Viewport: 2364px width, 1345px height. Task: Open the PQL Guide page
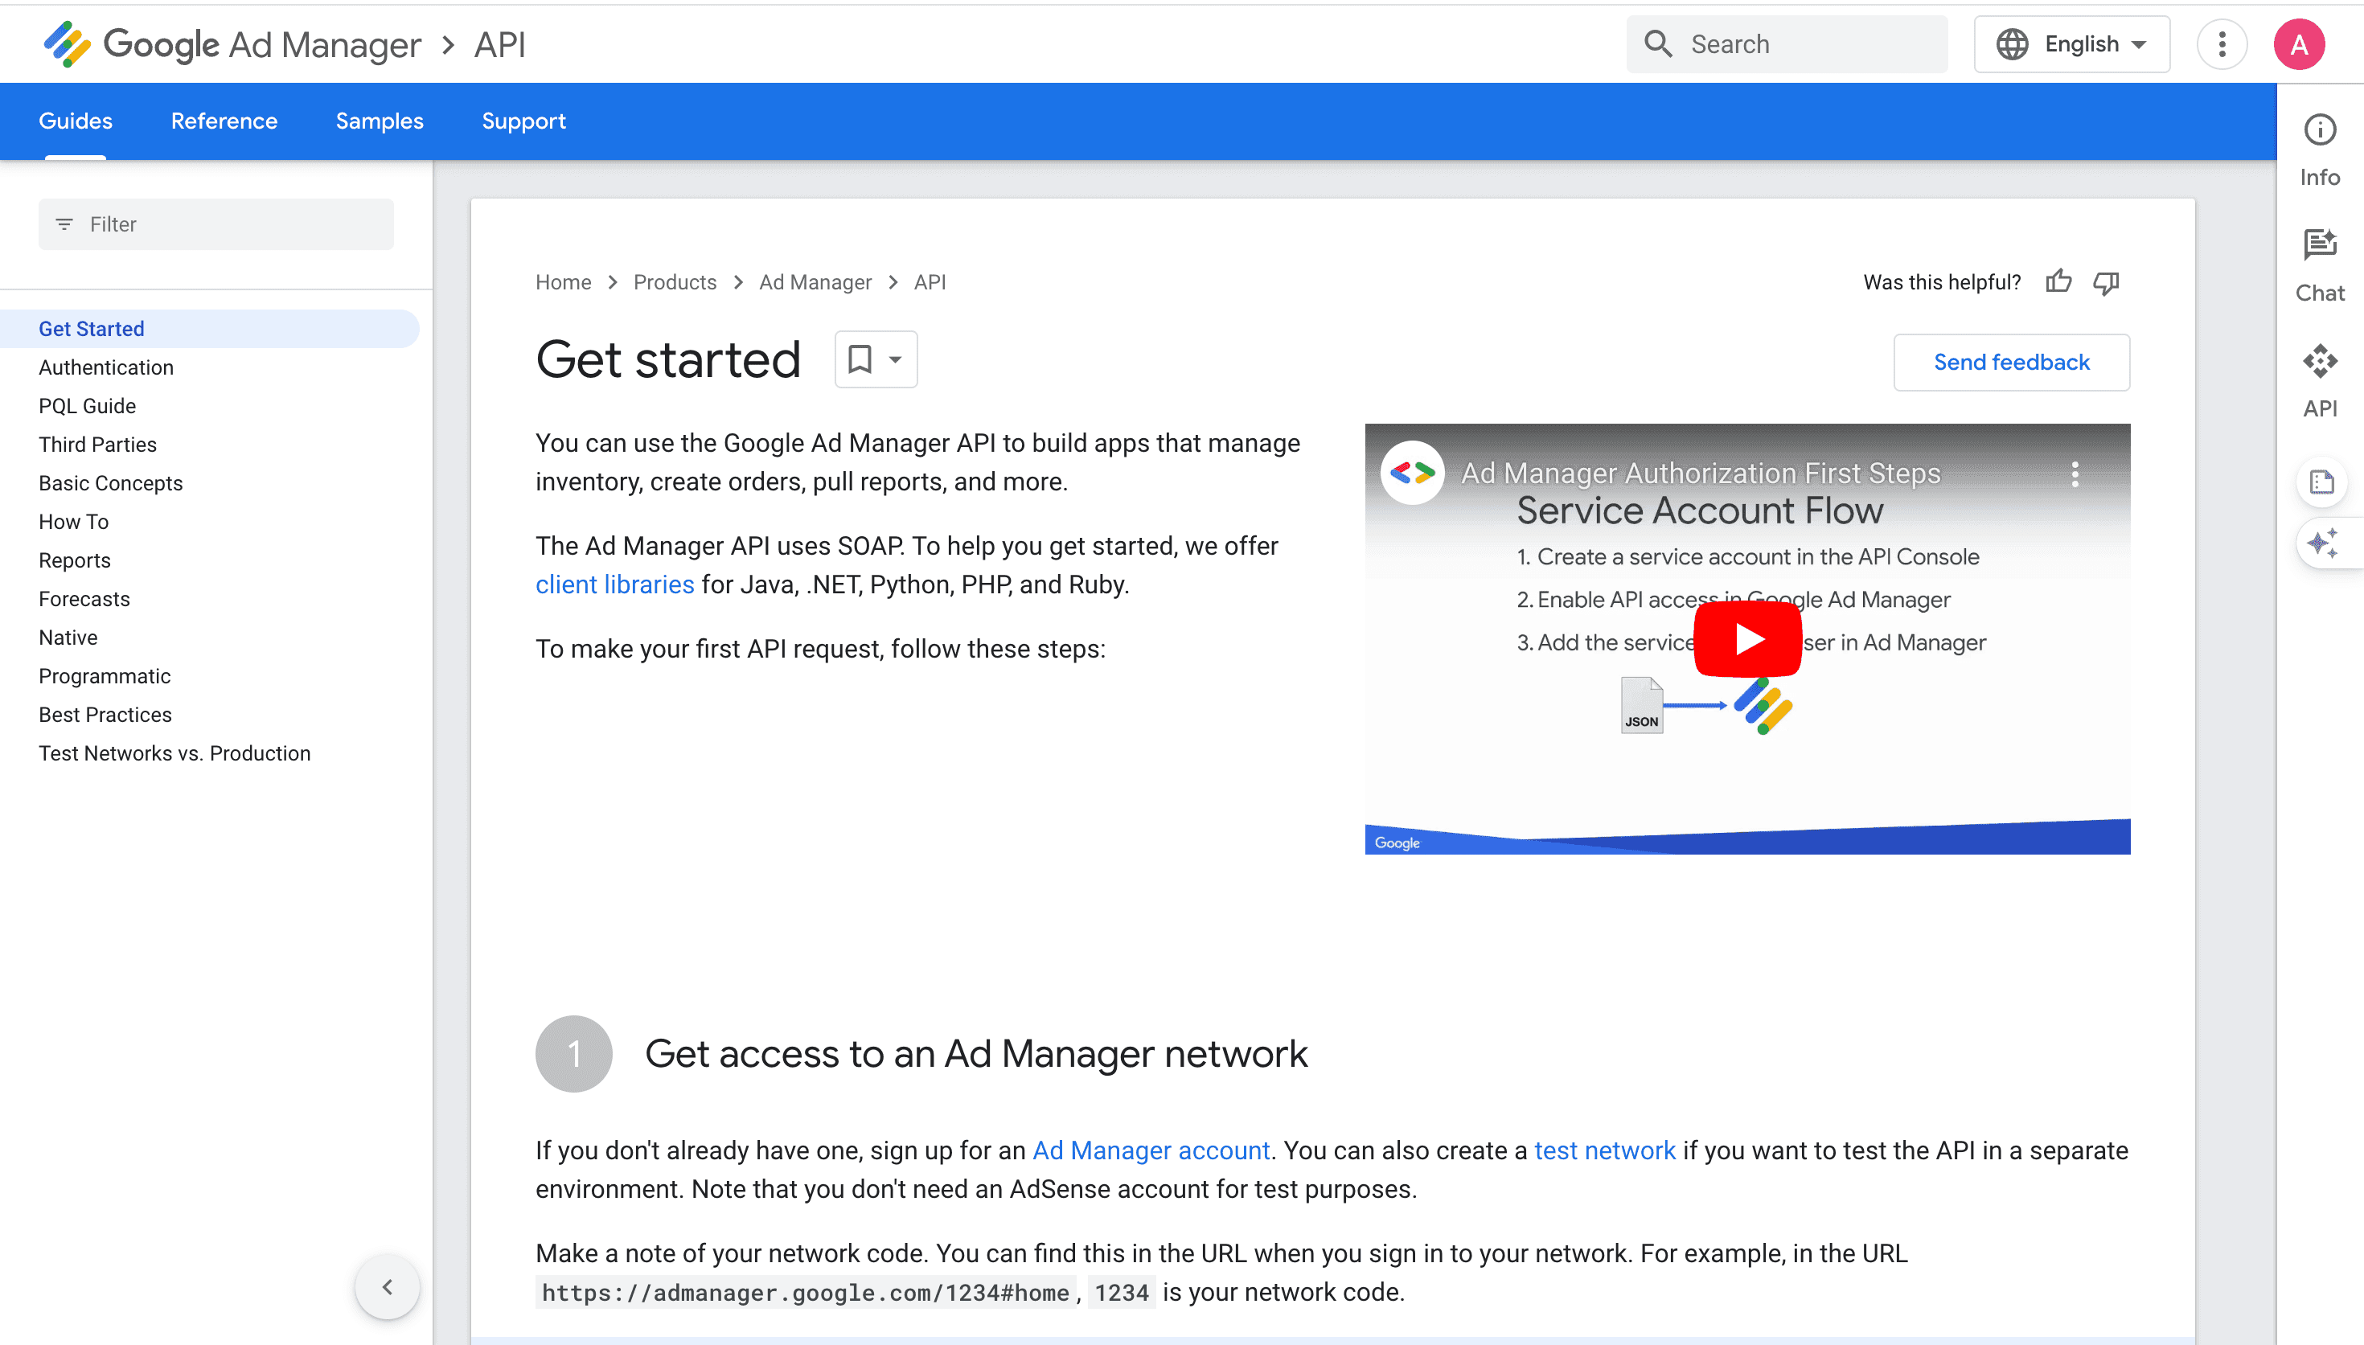click(87, 407)
